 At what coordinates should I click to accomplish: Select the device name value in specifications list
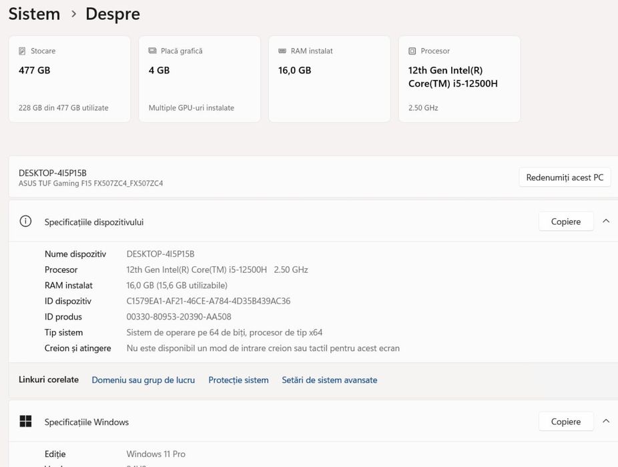click(160, 254)
